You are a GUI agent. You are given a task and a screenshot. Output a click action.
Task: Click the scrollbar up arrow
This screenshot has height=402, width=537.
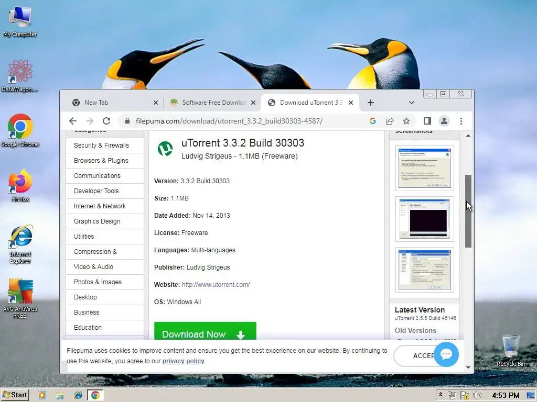point(468,136)
